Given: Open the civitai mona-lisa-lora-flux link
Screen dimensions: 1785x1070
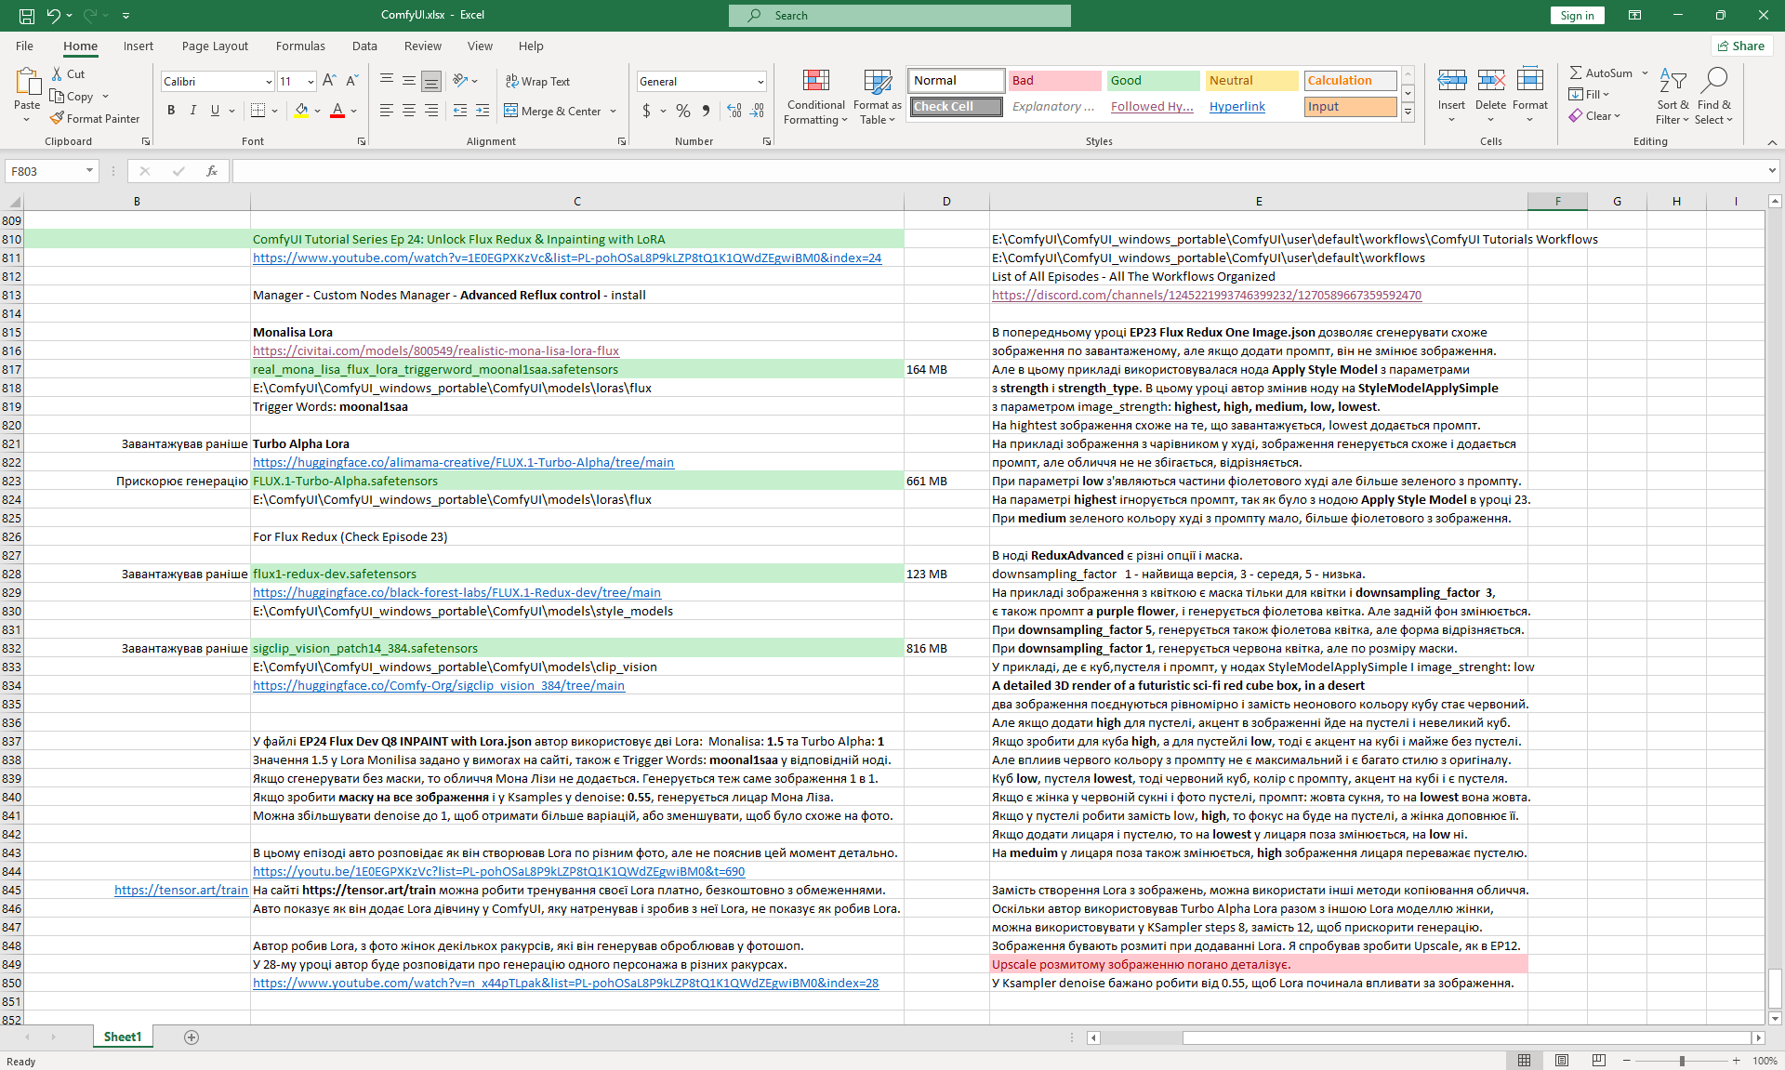Looking at the screenshot, I should 435,350.
